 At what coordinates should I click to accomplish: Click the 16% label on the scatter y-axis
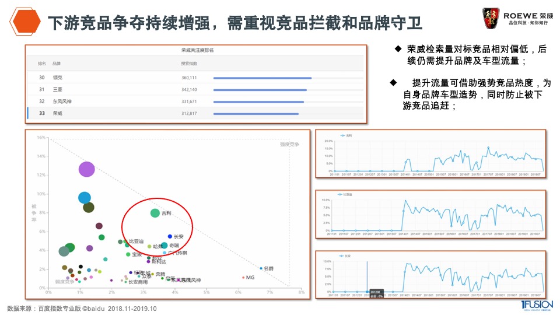41,138
